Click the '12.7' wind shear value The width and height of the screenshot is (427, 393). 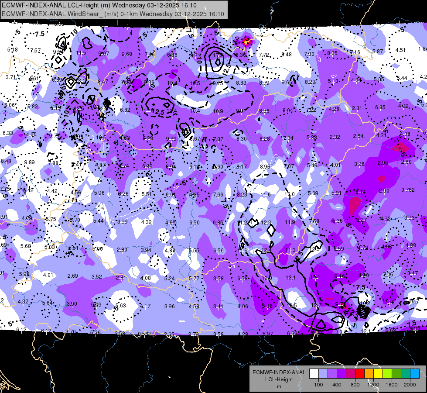pos(316,306)
